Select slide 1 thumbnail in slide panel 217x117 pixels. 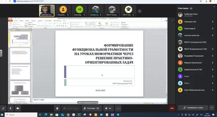coord(20,39)
